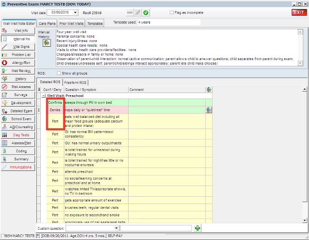Open the Visit Info section
The height and width of the screenshot is (240, 309).
pyautogui.click(x=18, y=31)
